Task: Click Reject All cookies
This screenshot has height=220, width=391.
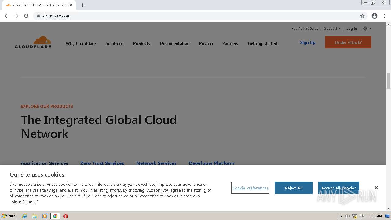Action: coord(294,188)
